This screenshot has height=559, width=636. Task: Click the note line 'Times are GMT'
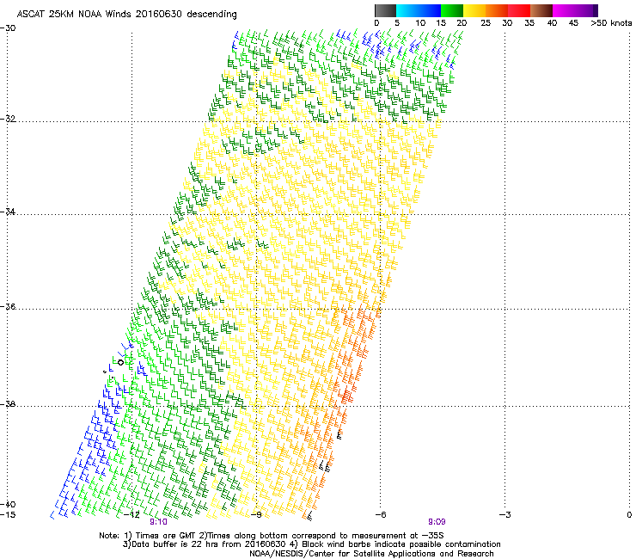[166, 536]
